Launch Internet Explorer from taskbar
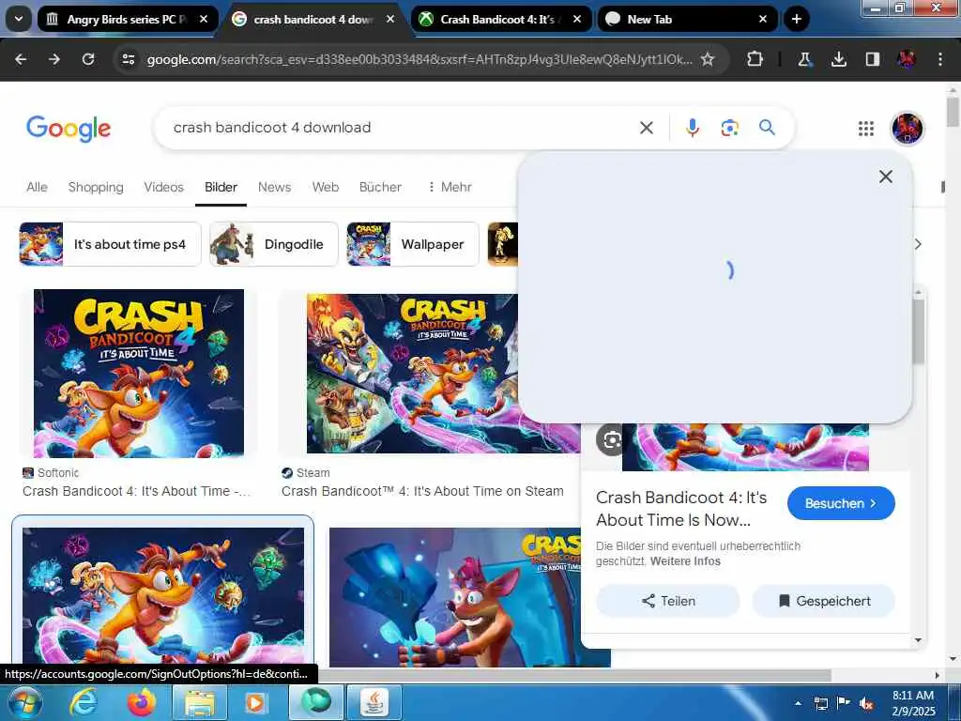 click(83, 702)
